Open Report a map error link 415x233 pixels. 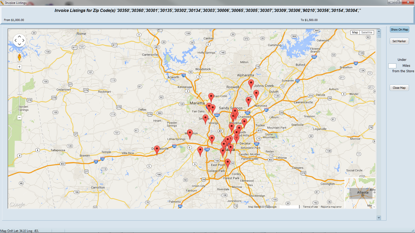331,207
